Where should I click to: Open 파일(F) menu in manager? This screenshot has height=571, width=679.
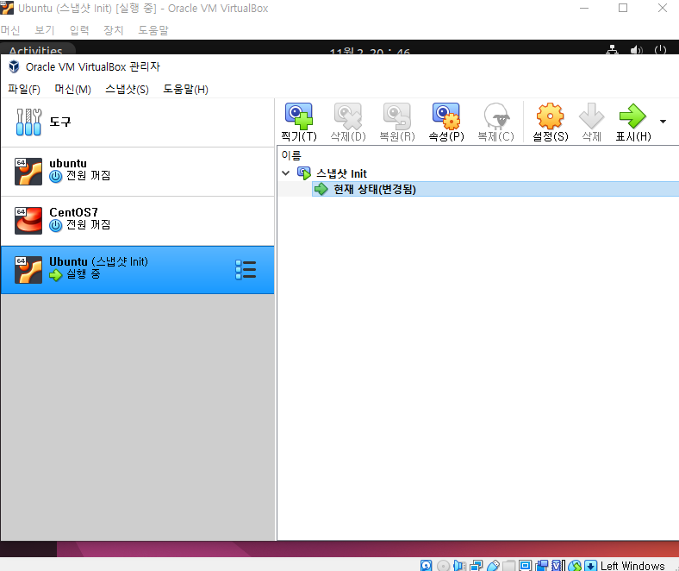[24, 90]
